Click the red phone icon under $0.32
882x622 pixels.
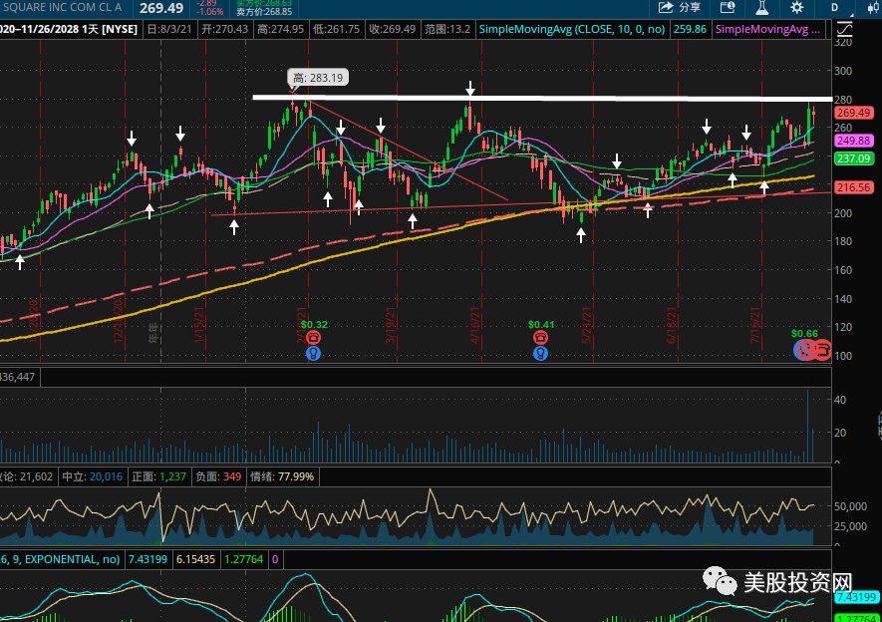(313, 337)
